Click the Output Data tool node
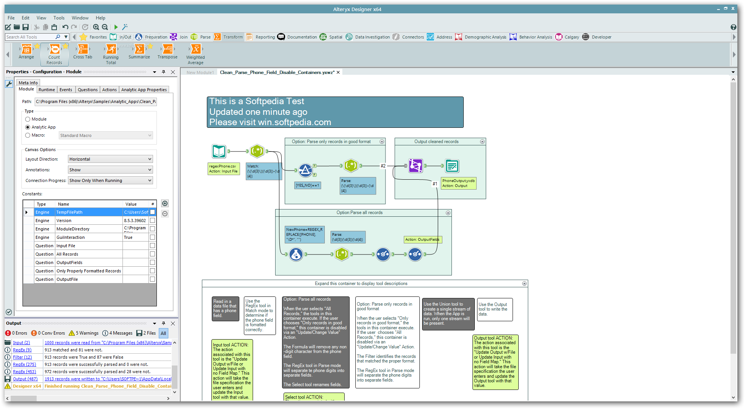The image size is (745, 409). coord(452,166)
